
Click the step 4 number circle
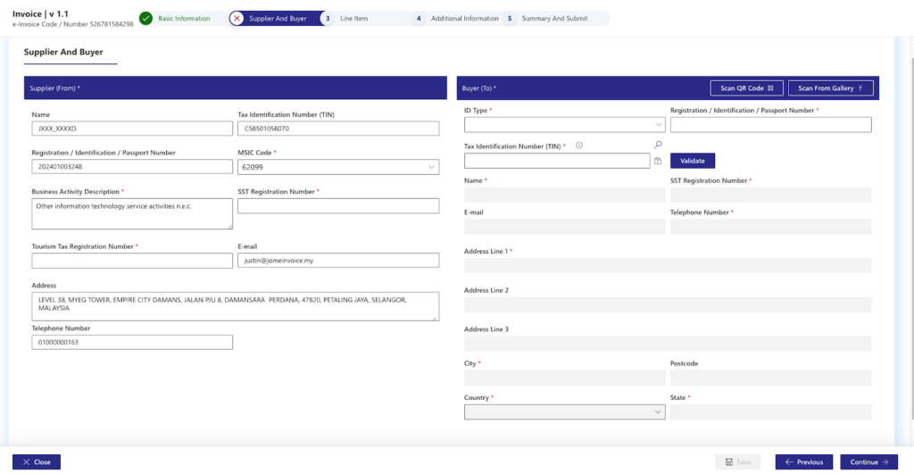pyautogui.click(x=419, y=18)
